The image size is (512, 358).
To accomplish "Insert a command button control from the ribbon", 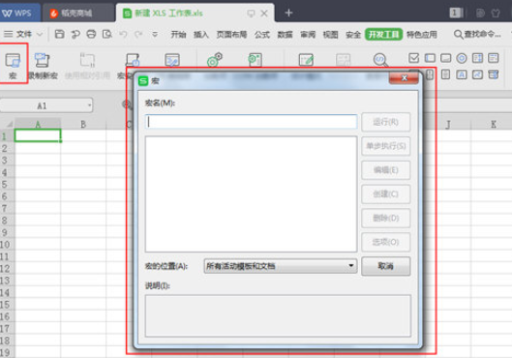I will coord(446,58).
